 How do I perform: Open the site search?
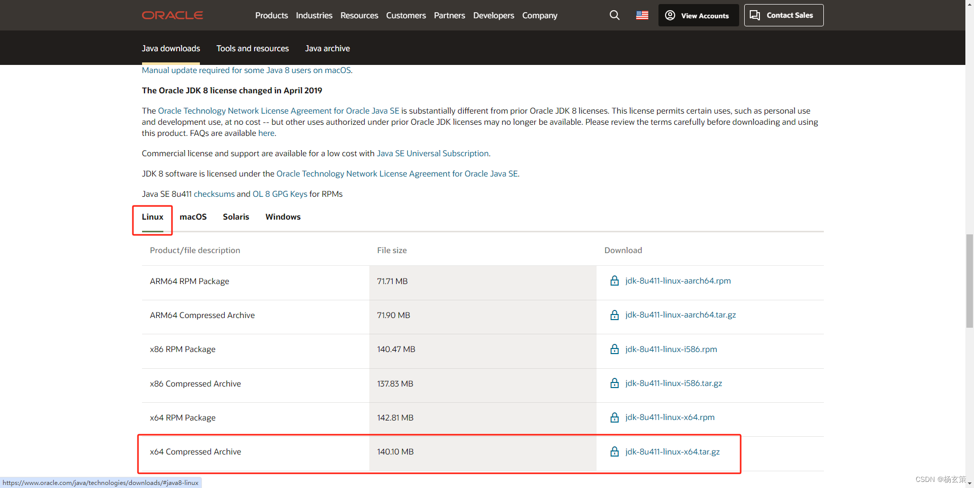point(614,15)
